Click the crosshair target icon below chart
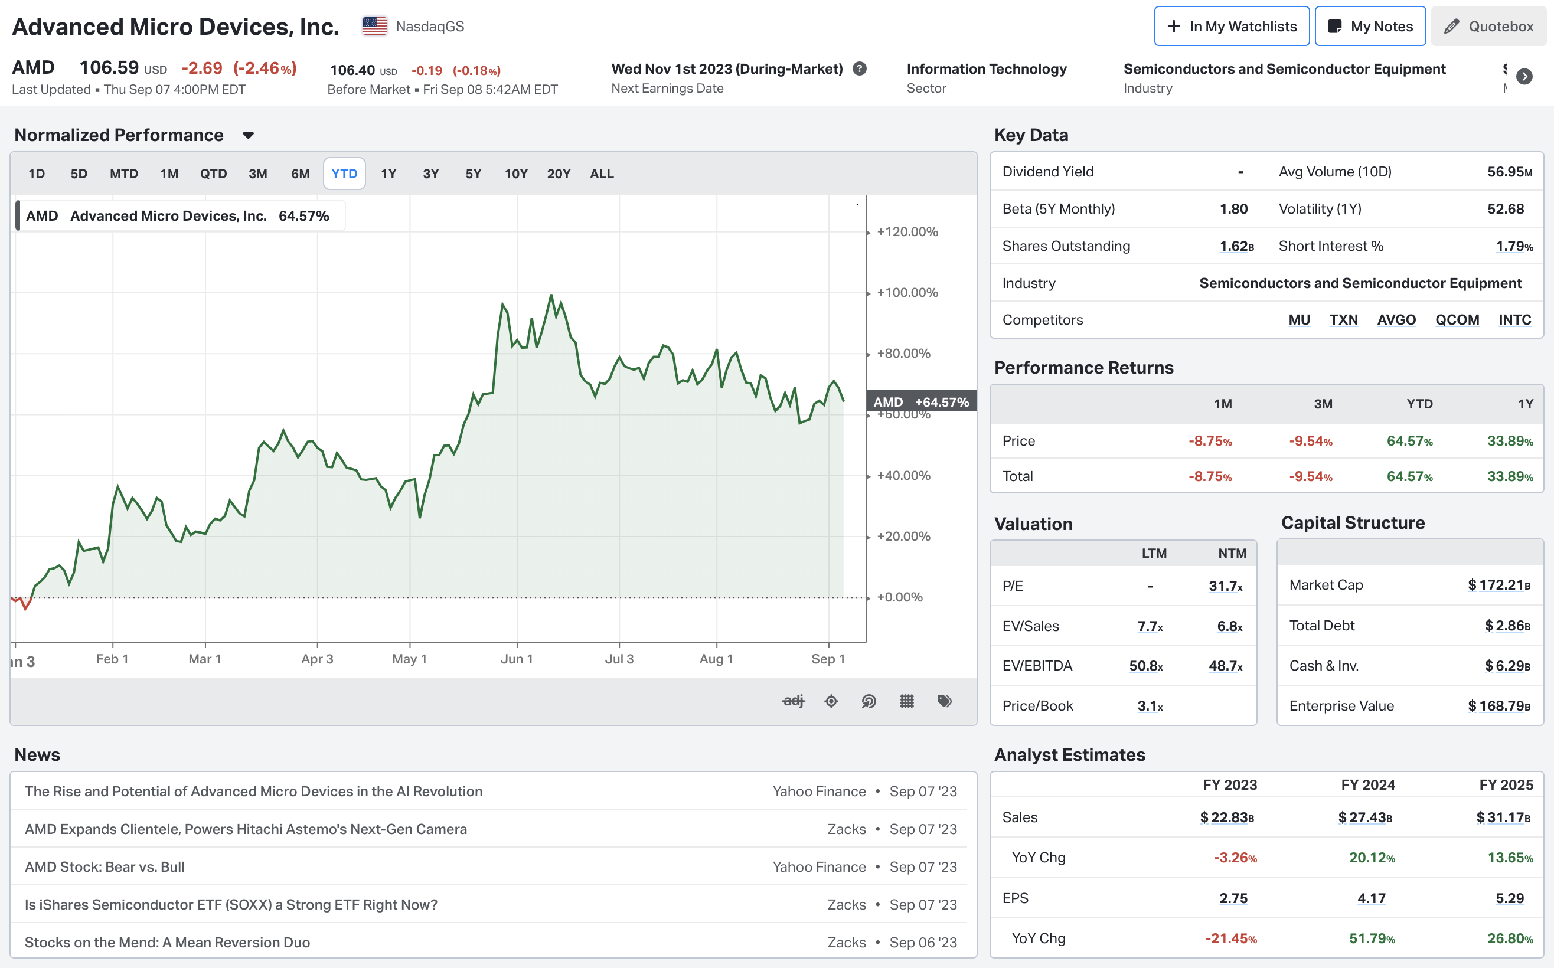The height and width of the screenshot is (968, 1554). point(831,701)
